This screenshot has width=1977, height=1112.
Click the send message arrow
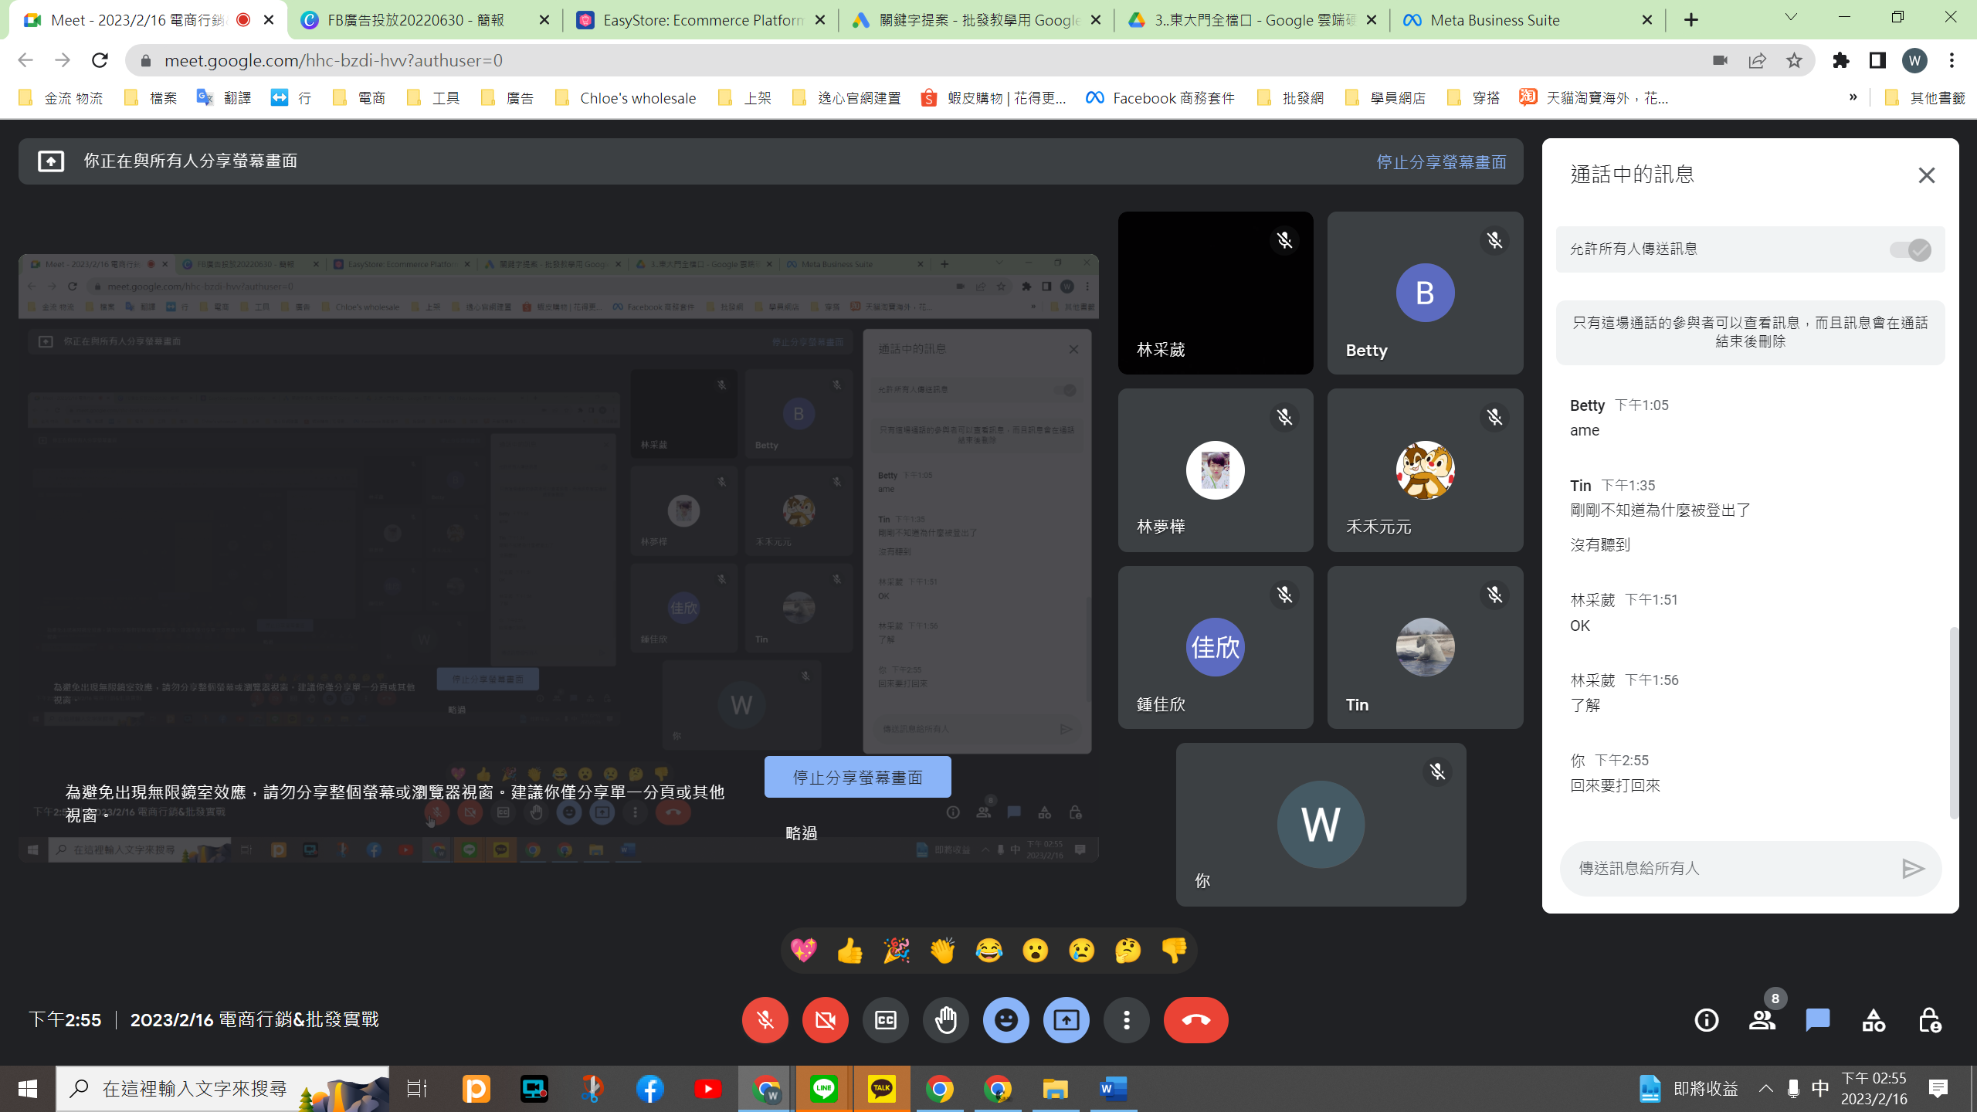click(1913, 869)
